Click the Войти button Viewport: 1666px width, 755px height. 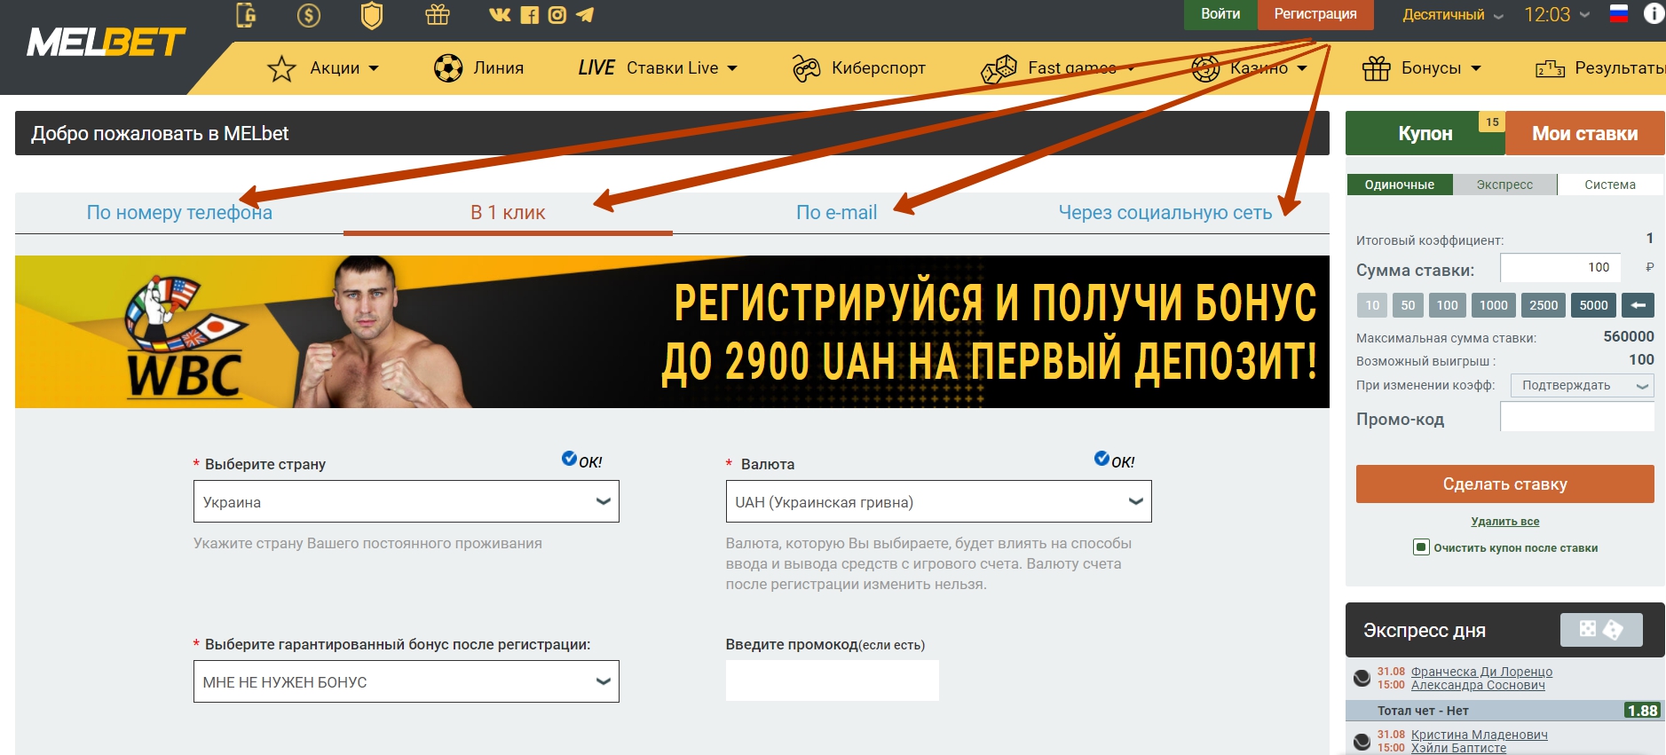pyautogui.click(x=1220, y=14)
